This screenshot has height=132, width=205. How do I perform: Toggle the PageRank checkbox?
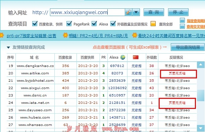click(69, 24)
